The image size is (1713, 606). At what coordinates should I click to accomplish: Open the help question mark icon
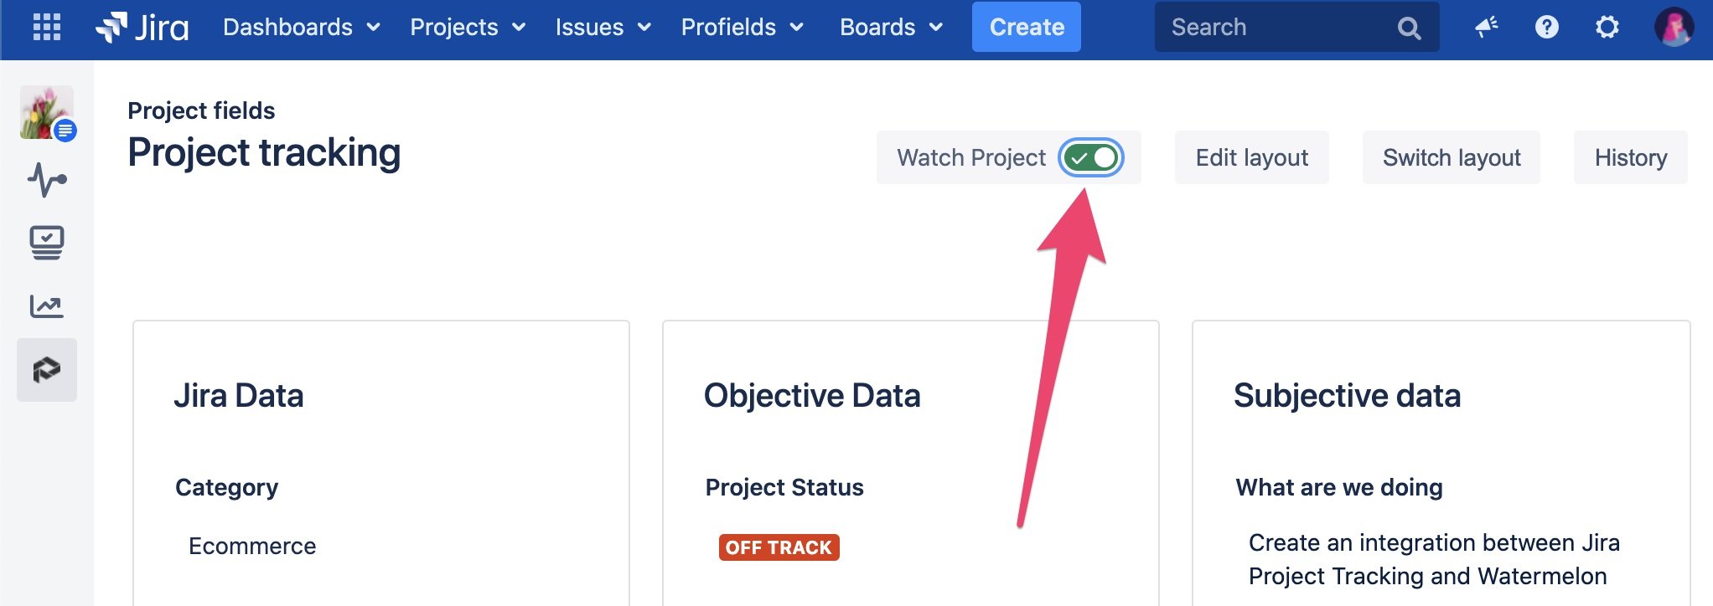[x=1546, y=27]
